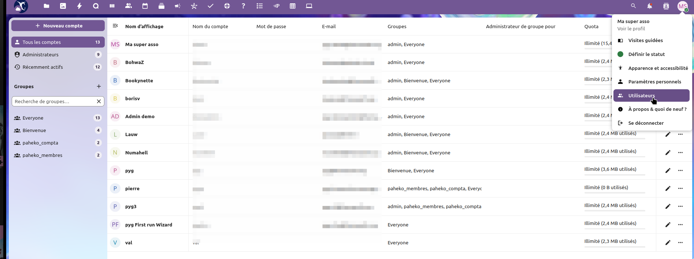
Task: Click the search magnifier icon
Action: (633, 6)
